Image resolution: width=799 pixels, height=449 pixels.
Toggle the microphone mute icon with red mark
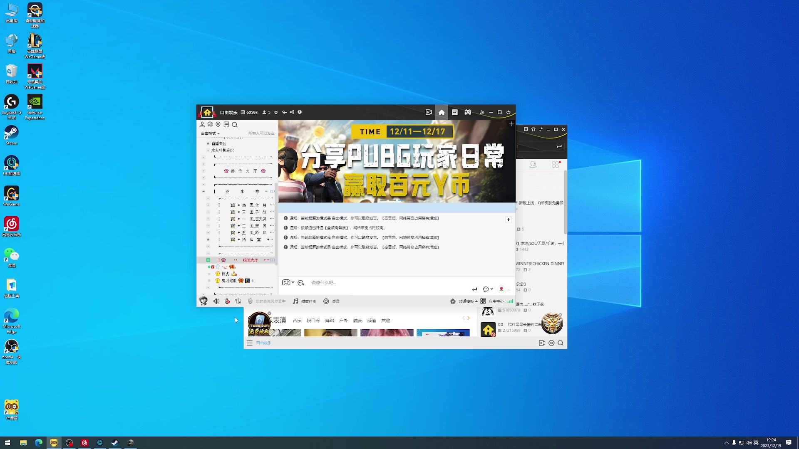click(227, 301)
